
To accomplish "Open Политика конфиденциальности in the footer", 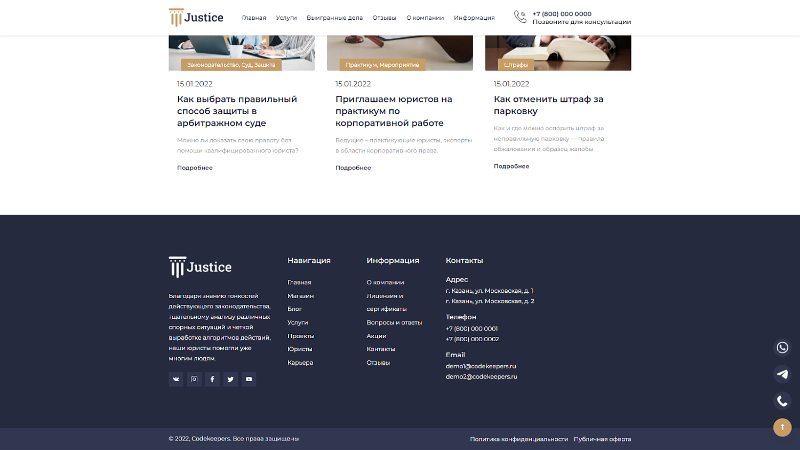I will pos(518,439).
